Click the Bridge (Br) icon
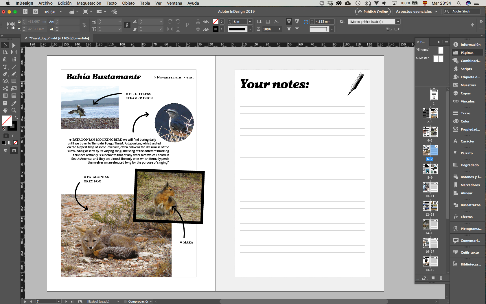The width and height of the screenshot is (486, 304). pyautogui.click(x=25, y=12)
